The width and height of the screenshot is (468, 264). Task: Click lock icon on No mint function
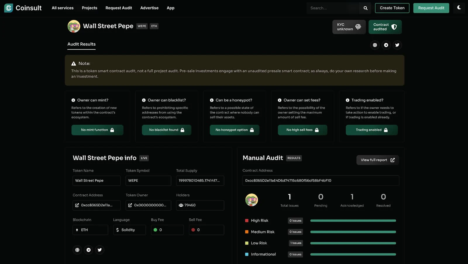click(x=112, y=130)
